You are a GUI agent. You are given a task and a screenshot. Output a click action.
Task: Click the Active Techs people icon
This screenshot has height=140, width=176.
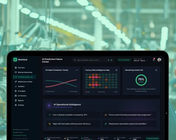tap(115, 138)
